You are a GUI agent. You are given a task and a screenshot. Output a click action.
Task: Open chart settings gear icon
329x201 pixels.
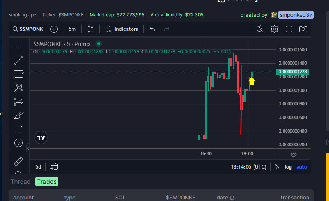(274, 29)
